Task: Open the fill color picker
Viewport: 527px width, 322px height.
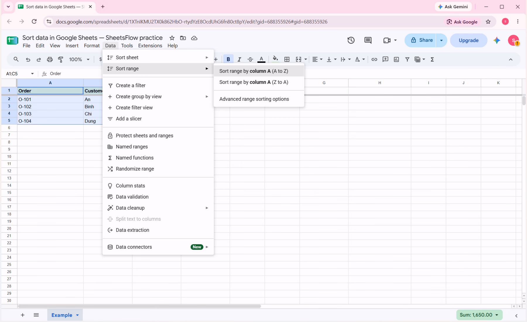Action: click(275, 59)
